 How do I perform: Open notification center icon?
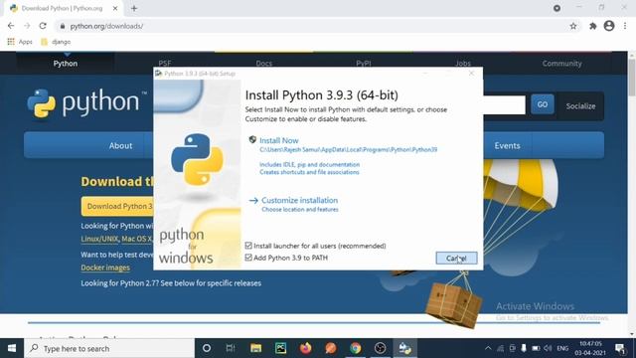[x=620, y=348]
